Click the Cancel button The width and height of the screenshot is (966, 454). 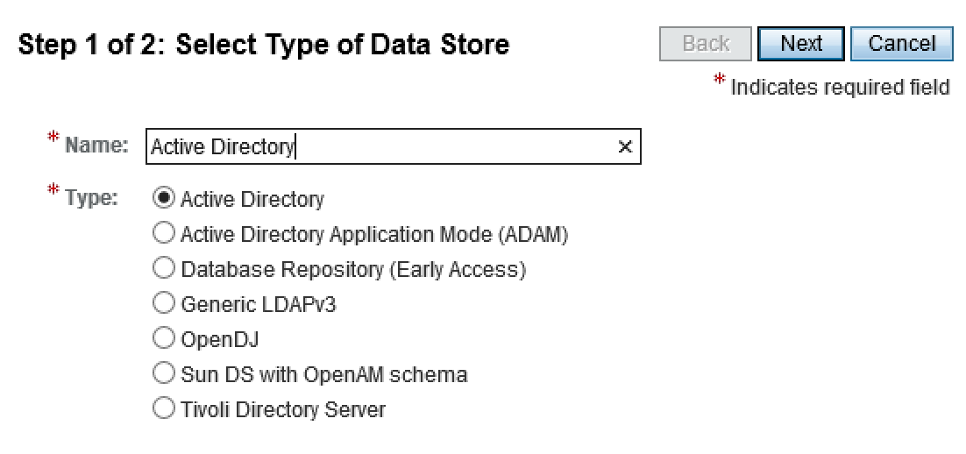(x=901, y=44)
